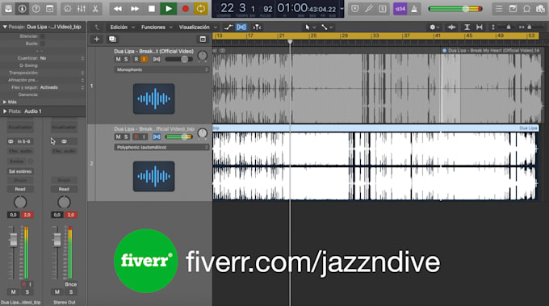The width and height of the screenshot is (549, 306).
Task: Click the horizontal auto zoom icon
Action: [480, 27]
